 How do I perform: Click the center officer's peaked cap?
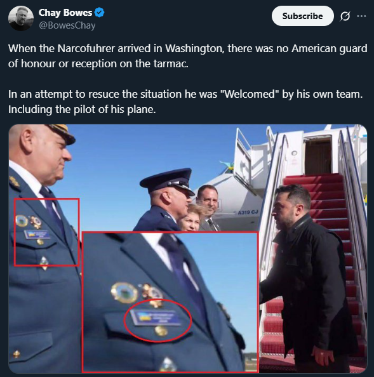point(168,181)
